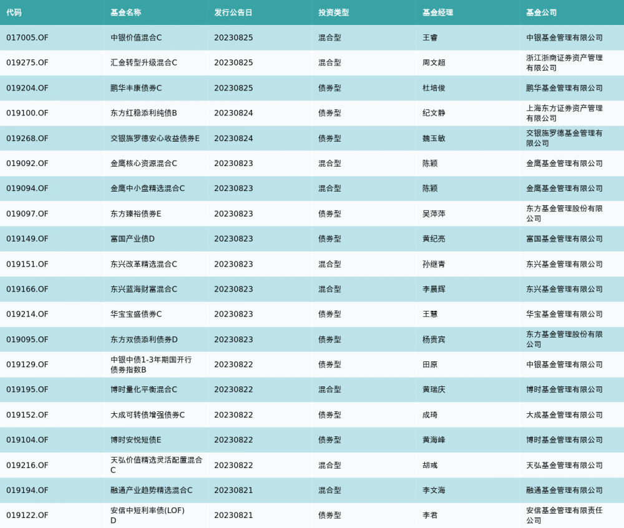The width and height of the screenshot is (624, 528).
Task: Click manager name 周文超
Action: click(x=434, y=62)
